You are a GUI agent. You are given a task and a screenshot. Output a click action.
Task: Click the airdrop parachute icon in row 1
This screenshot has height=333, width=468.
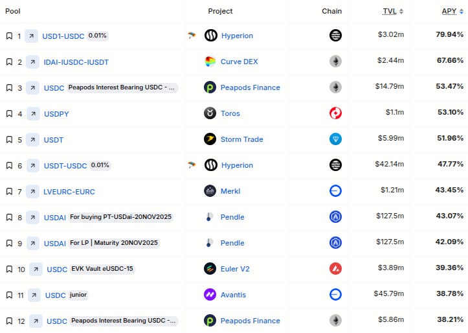click(x=192, y=36)
